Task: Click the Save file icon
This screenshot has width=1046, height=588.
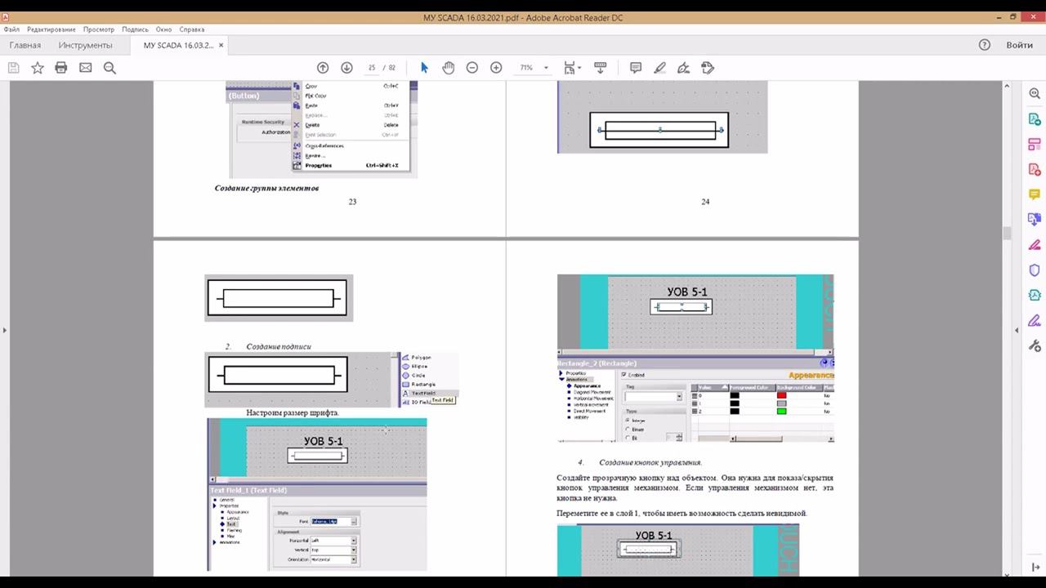Action: pyautogui.click(x=13, y=68)
